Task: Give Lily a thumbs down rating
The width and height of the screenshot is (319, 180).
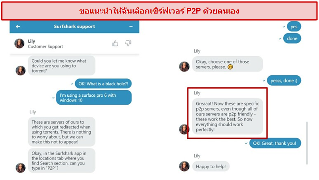Action: click(128, 43)
